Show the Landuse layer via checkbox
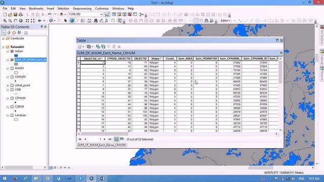This screenshot has height=182, width=324. coord(12,115)
